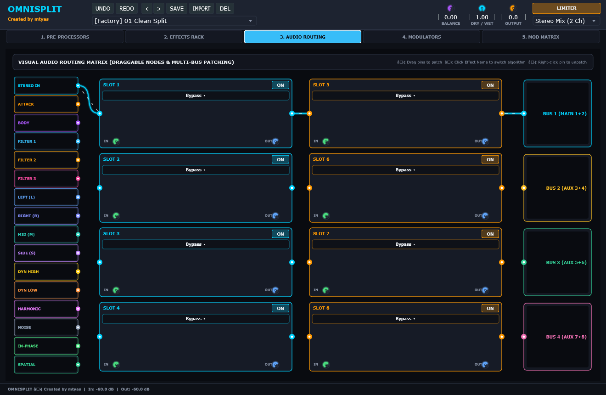Open Slot 7 Bypass algorithm dropdown

pos(405,244)
